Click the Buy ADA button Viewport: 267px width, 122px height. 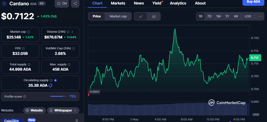[253, 2]
